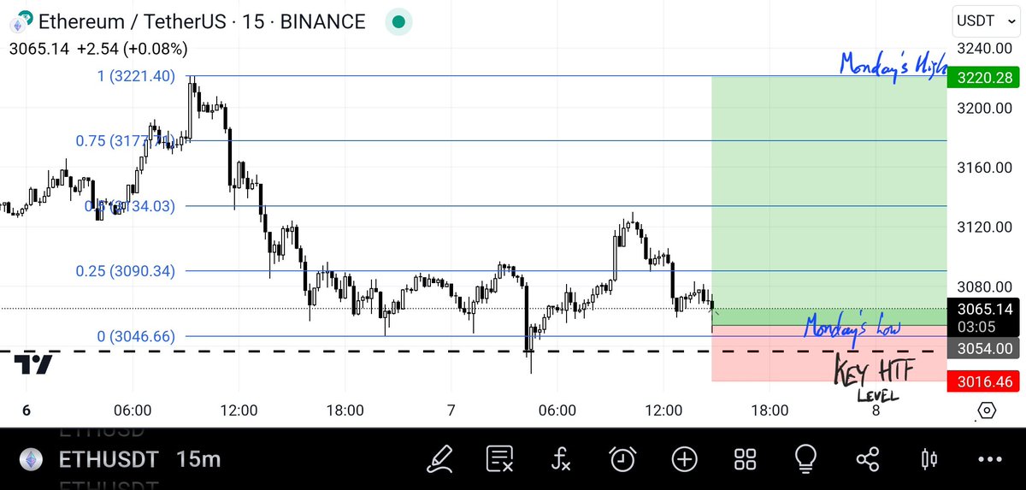Click the Ethereum icon beside ETHUSDT
Viewport: 1026px width, 490px height.
32,460
